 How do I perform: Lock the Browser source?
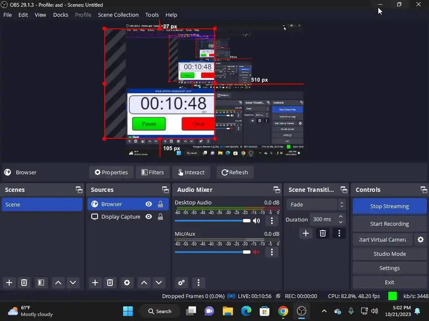coord(160,204)
